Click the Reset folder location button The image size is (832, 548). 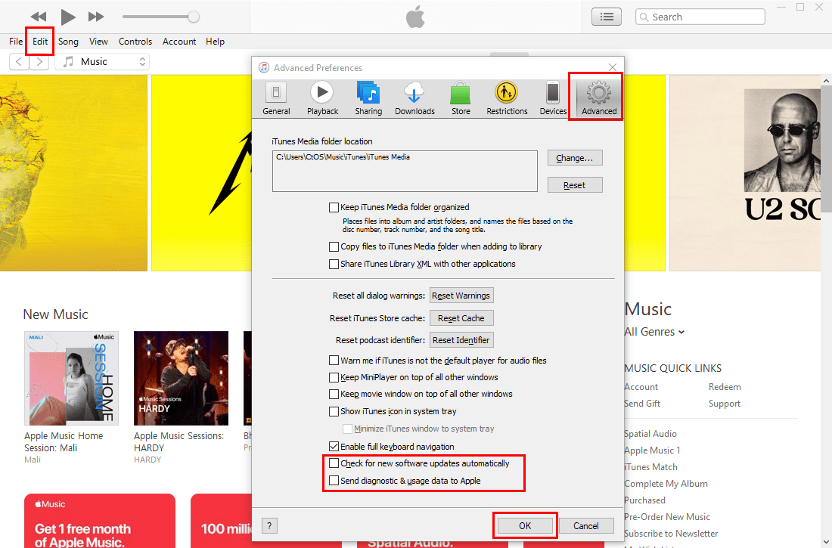pos(575,185)
